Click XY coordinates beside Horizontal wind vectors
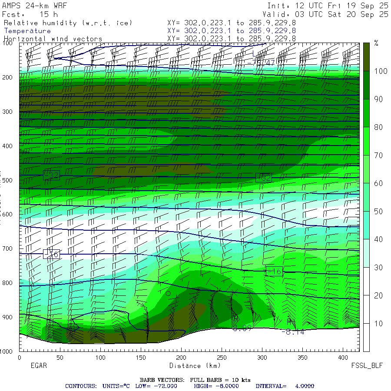 232,39
